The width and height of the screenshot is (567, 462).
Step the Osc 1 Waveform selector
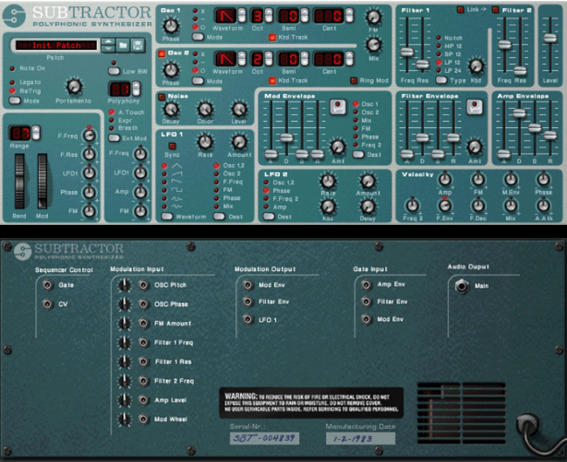242,16
